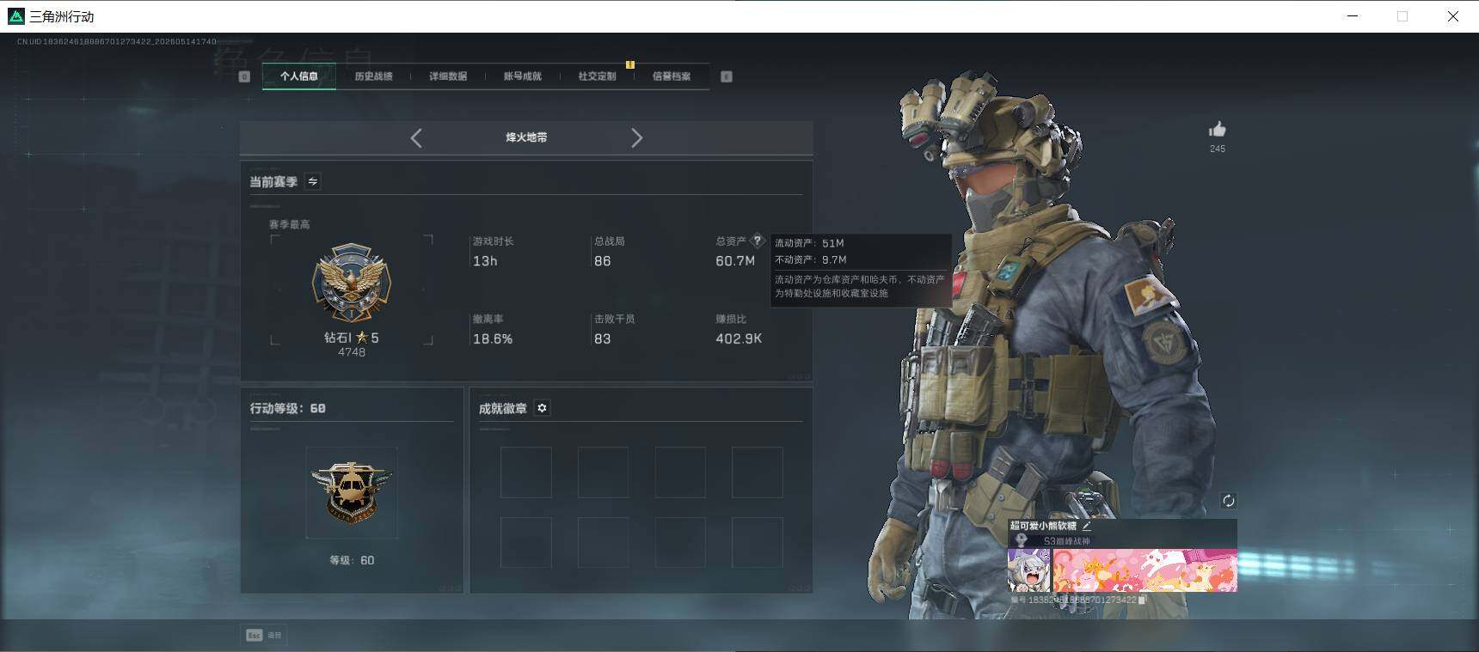Image resolution: width=1479 pixels, height=652 pixels.
Task: Edit nickname with the pencil icon
Action: 1087,526
